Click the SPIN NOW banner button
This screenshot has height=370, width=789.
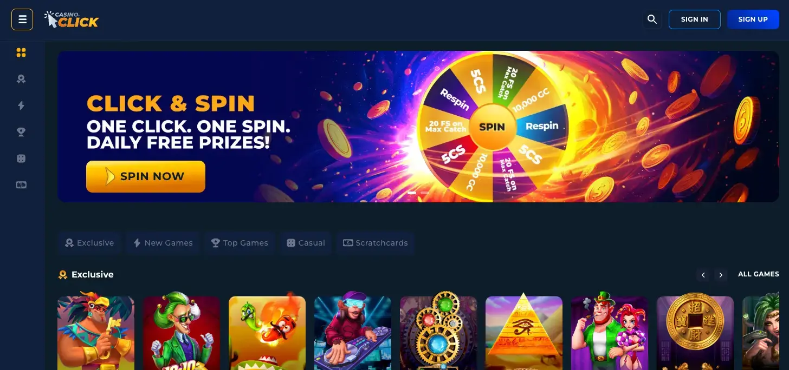tap(146, 176)
